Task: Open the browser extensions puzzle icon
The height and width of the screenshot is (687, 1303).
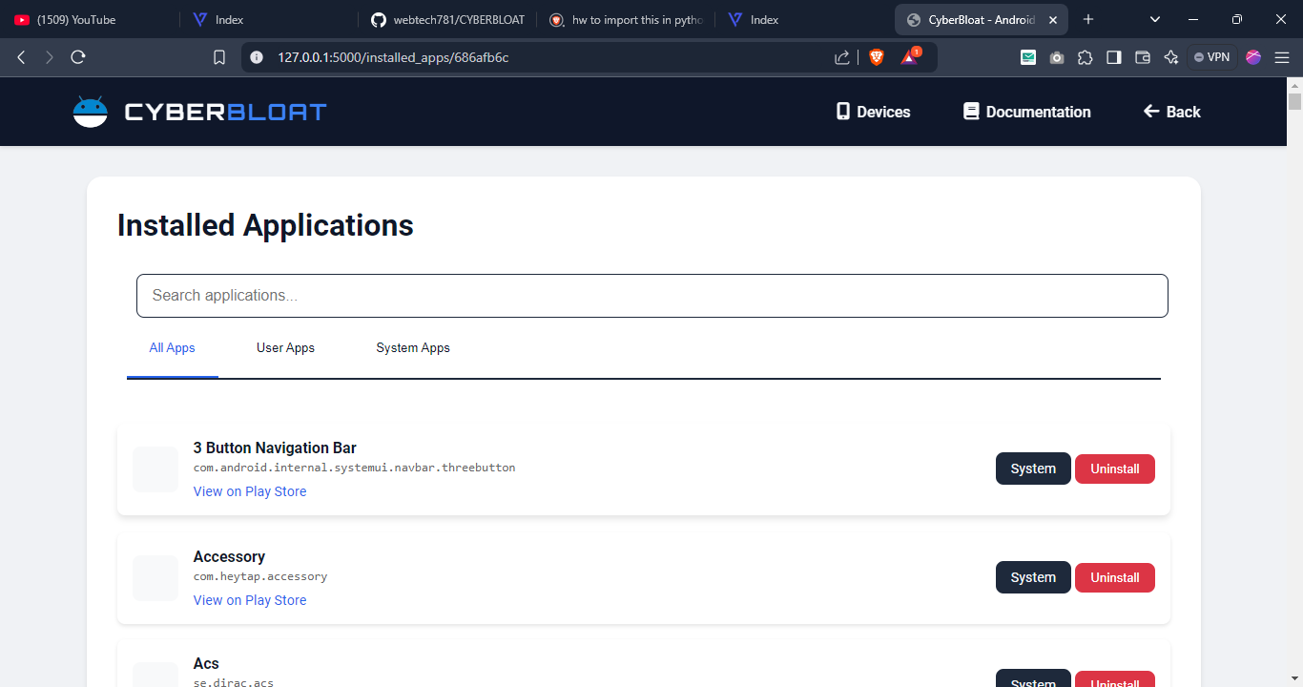Action: point(1085,57)
